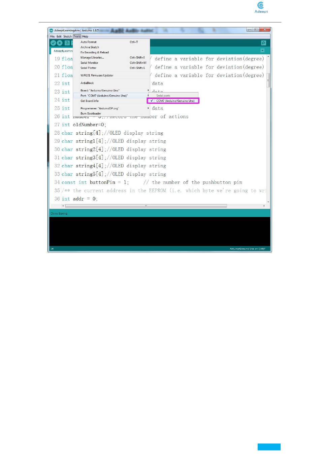Open the tab options dropdown arrow

pos(262,51)
